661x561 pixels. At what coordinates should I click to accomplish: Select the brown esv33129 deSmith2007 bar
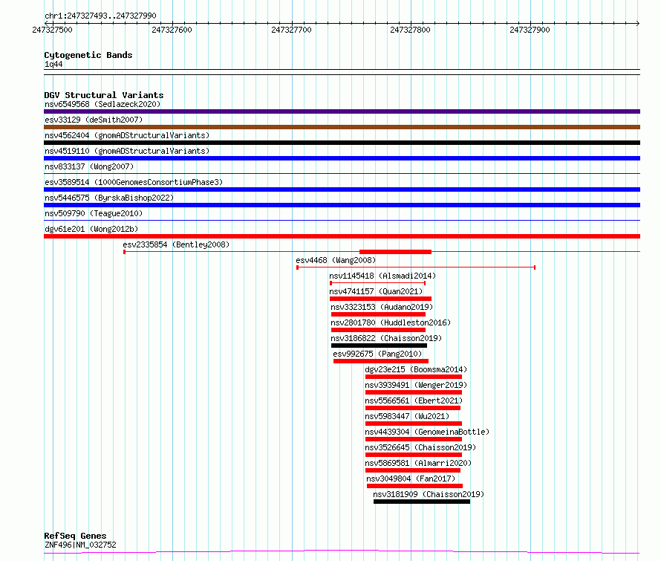(342, 127)
